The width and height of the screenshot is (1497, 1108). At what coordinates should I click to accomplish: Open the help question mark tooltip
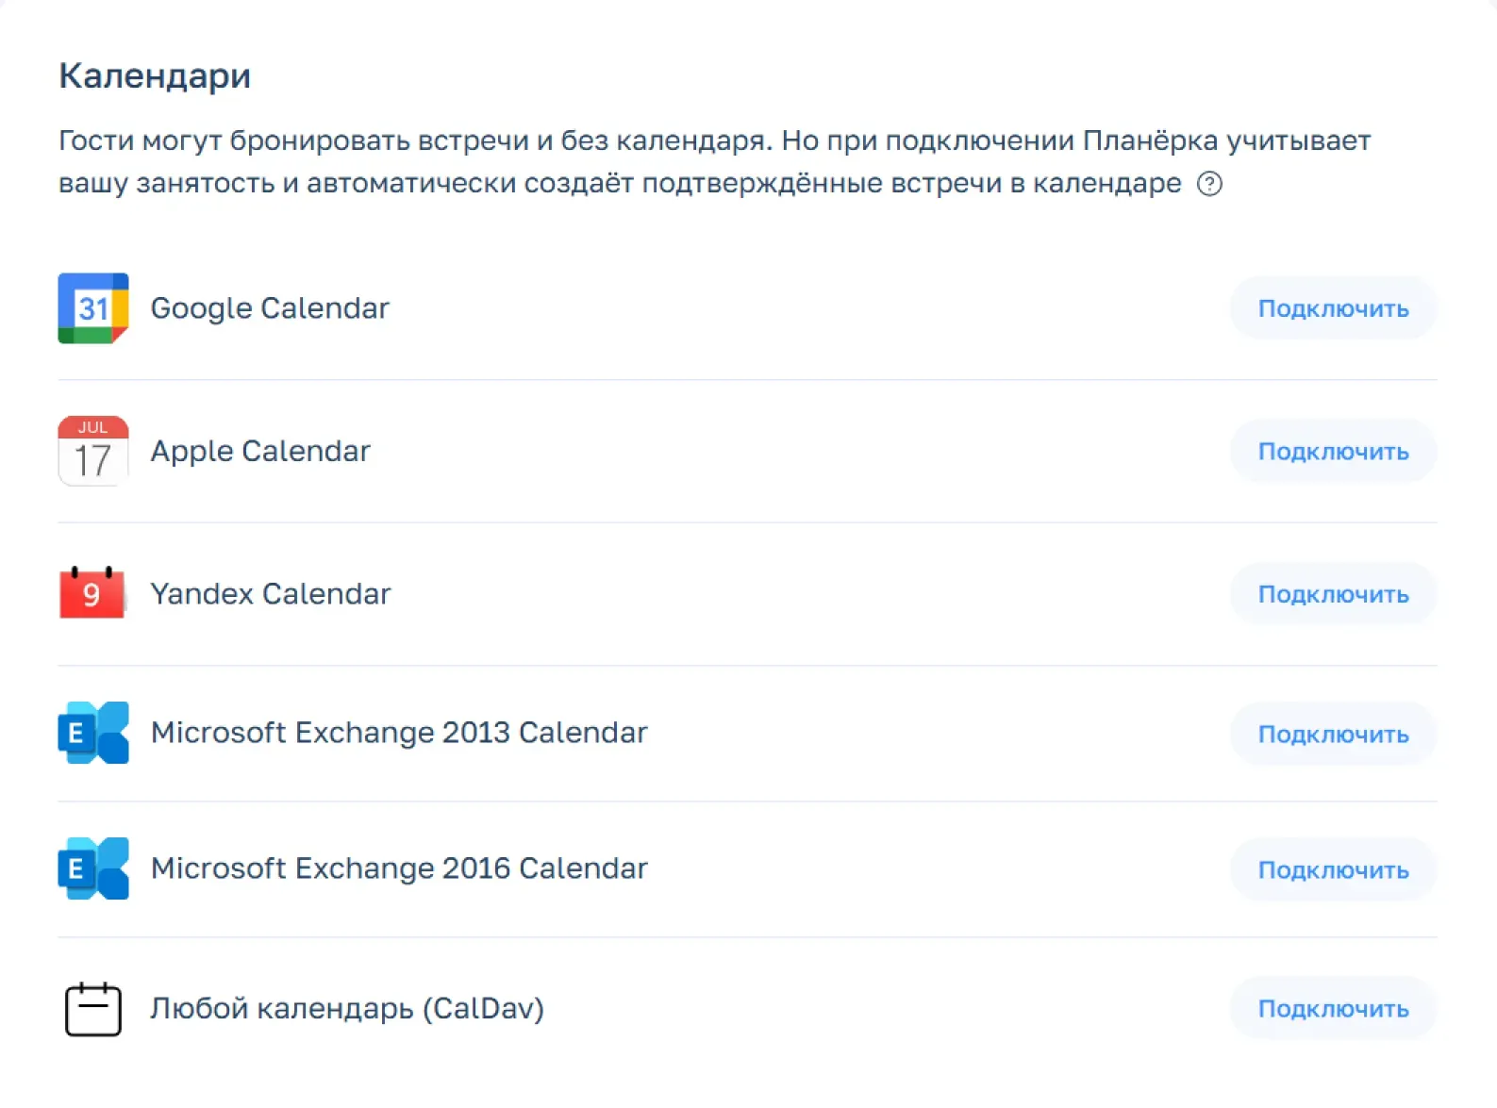[1209, 184]
